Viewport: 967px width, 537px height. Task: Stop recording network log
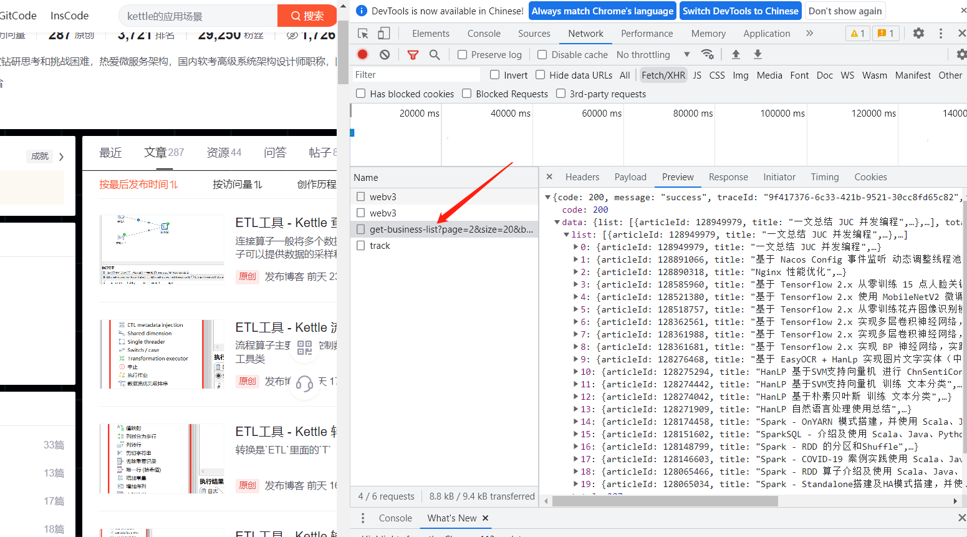pyautogui.click(x=362, y=55)
